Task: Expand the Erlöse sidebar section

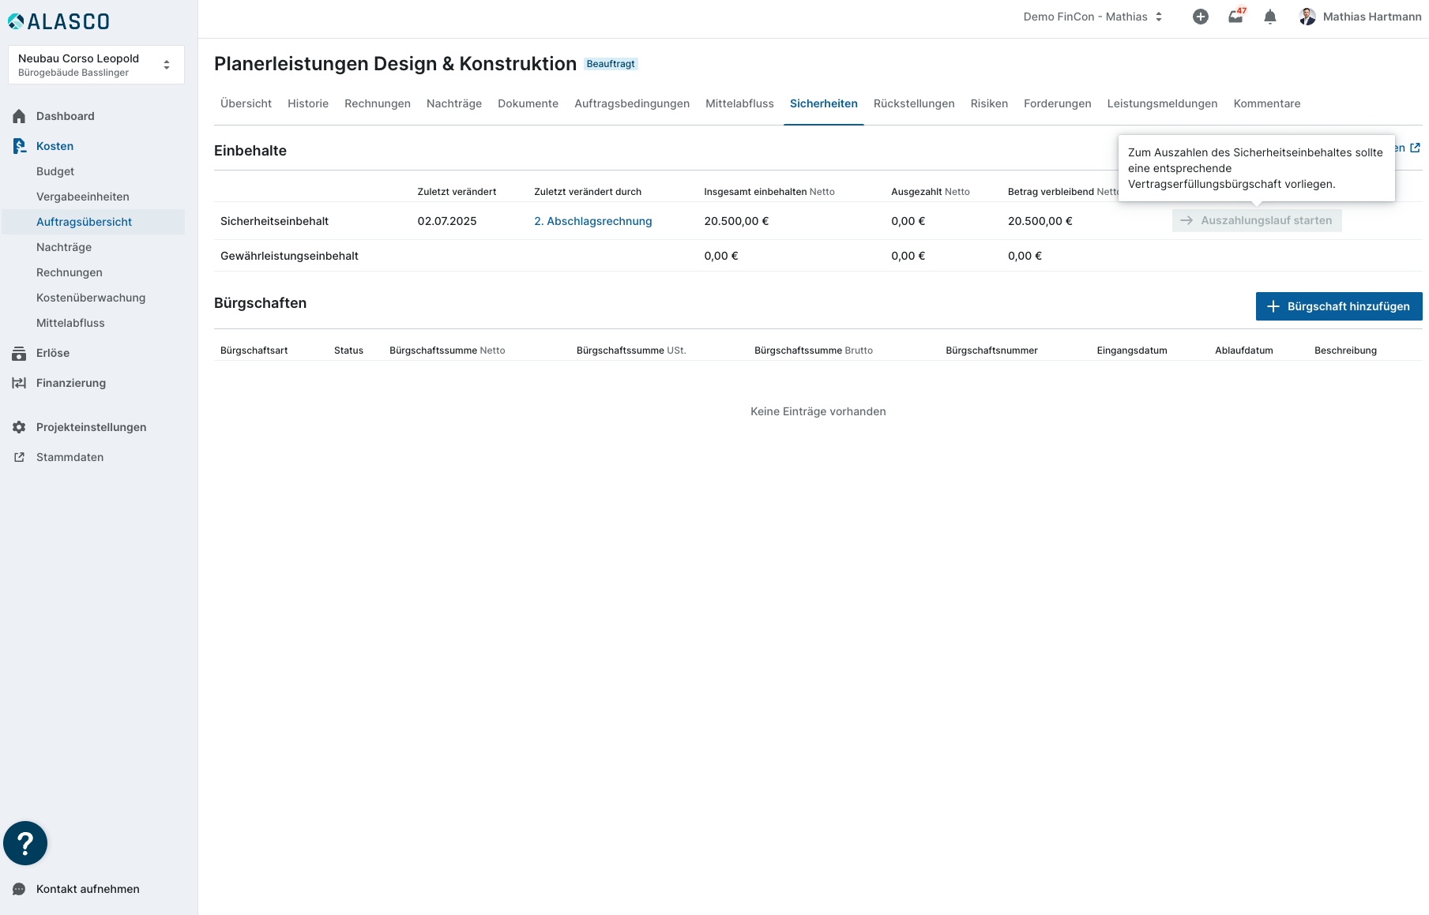Action: point(53,353)
